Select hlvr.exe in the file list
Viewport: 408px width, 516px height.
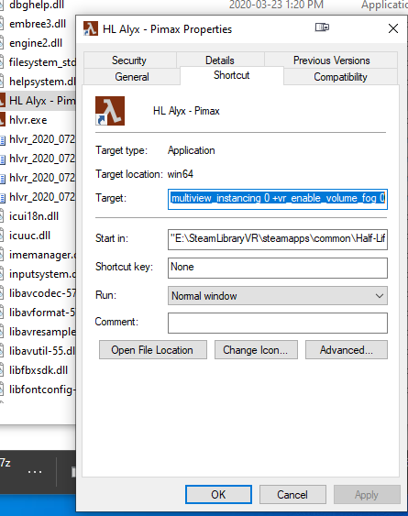point(28,120)
